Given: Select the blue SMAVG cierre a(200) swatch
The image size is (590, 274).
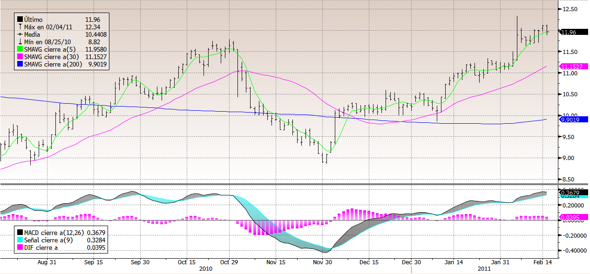Looking at the screenshot, I should (x=20, y=64).
